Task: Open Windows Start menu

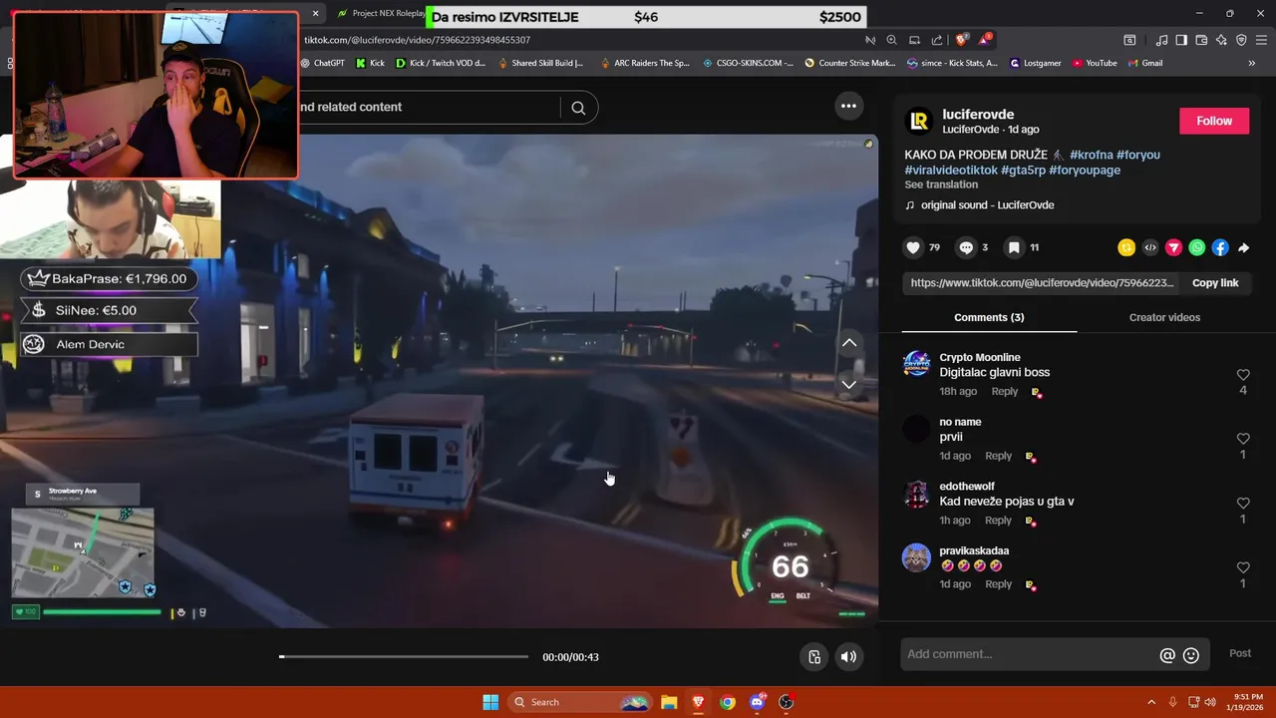Action: pos(490,702)
